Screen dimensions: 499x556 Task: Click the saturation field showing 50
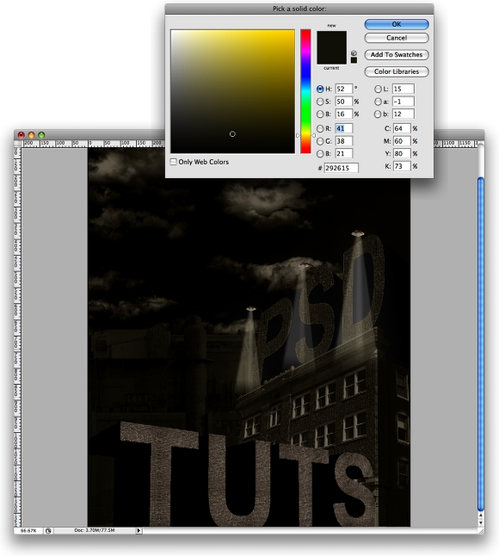coord(344,102)
